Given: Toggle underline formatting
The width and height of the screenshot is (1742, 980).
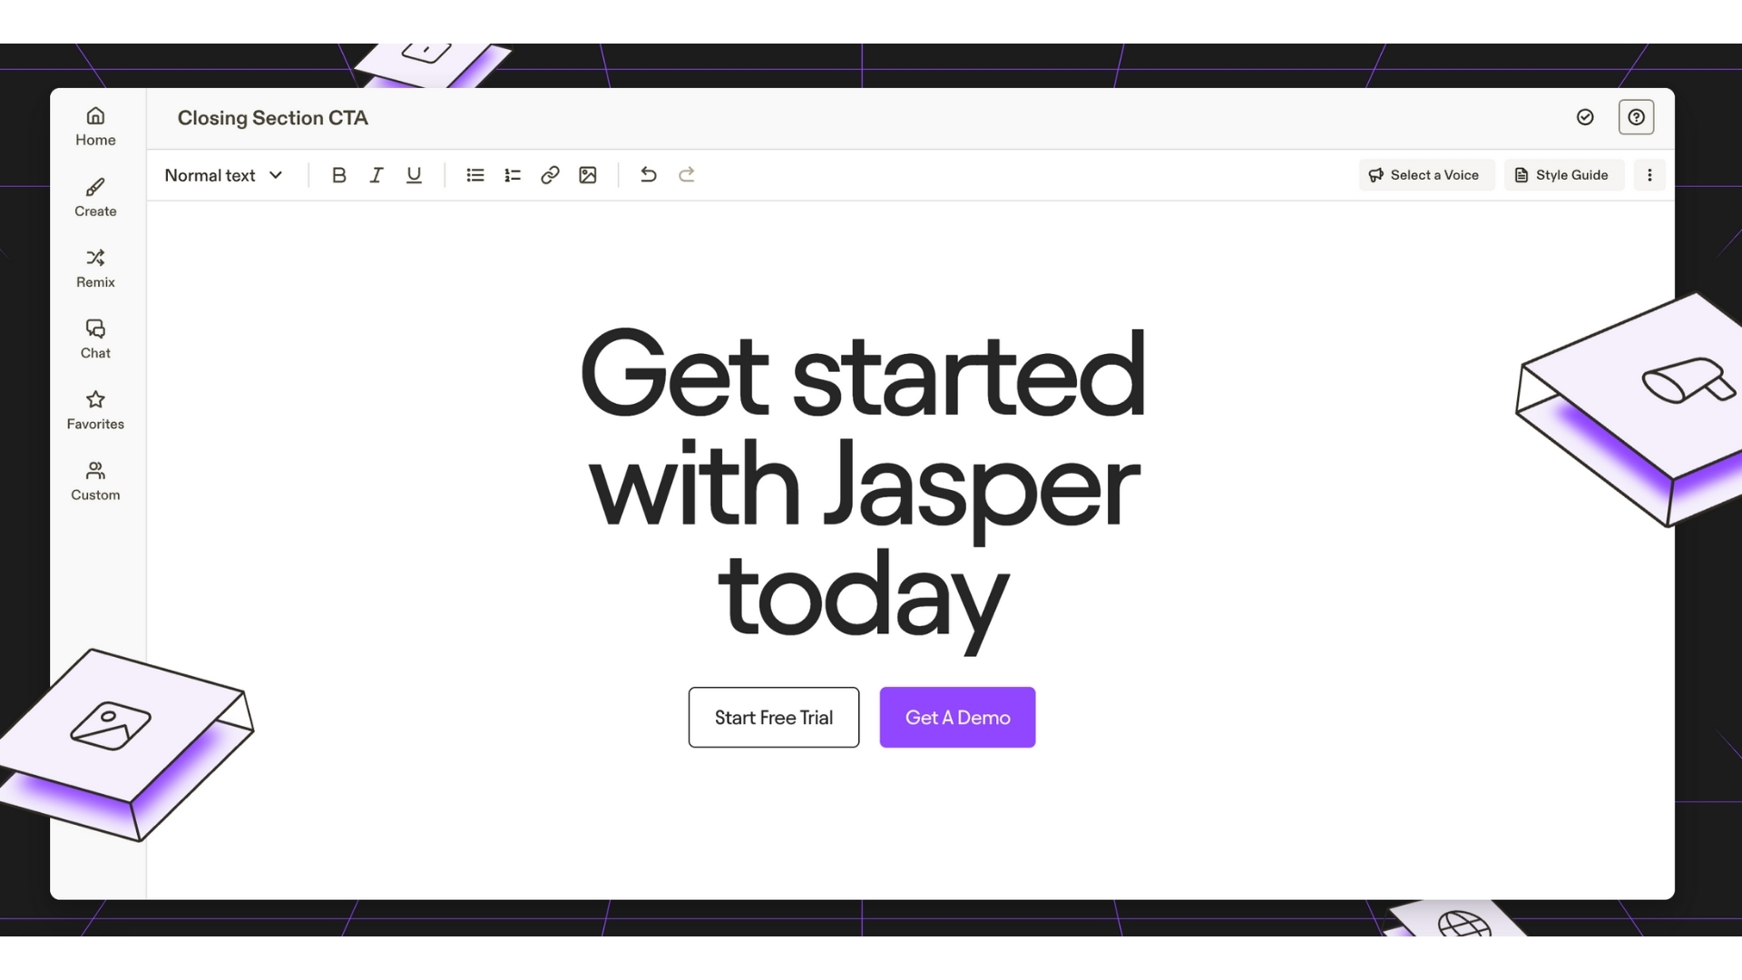Looking at the screenshot, I should click(x=414, y=175).
